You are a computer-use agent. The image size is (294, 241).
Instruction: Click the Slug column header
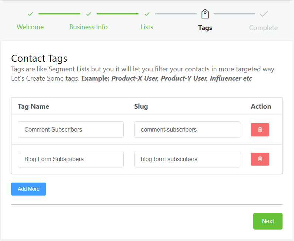141,106
